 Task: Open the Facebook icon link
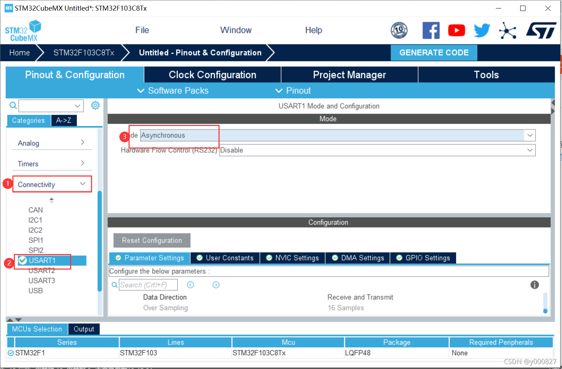(x=431, y=30)
